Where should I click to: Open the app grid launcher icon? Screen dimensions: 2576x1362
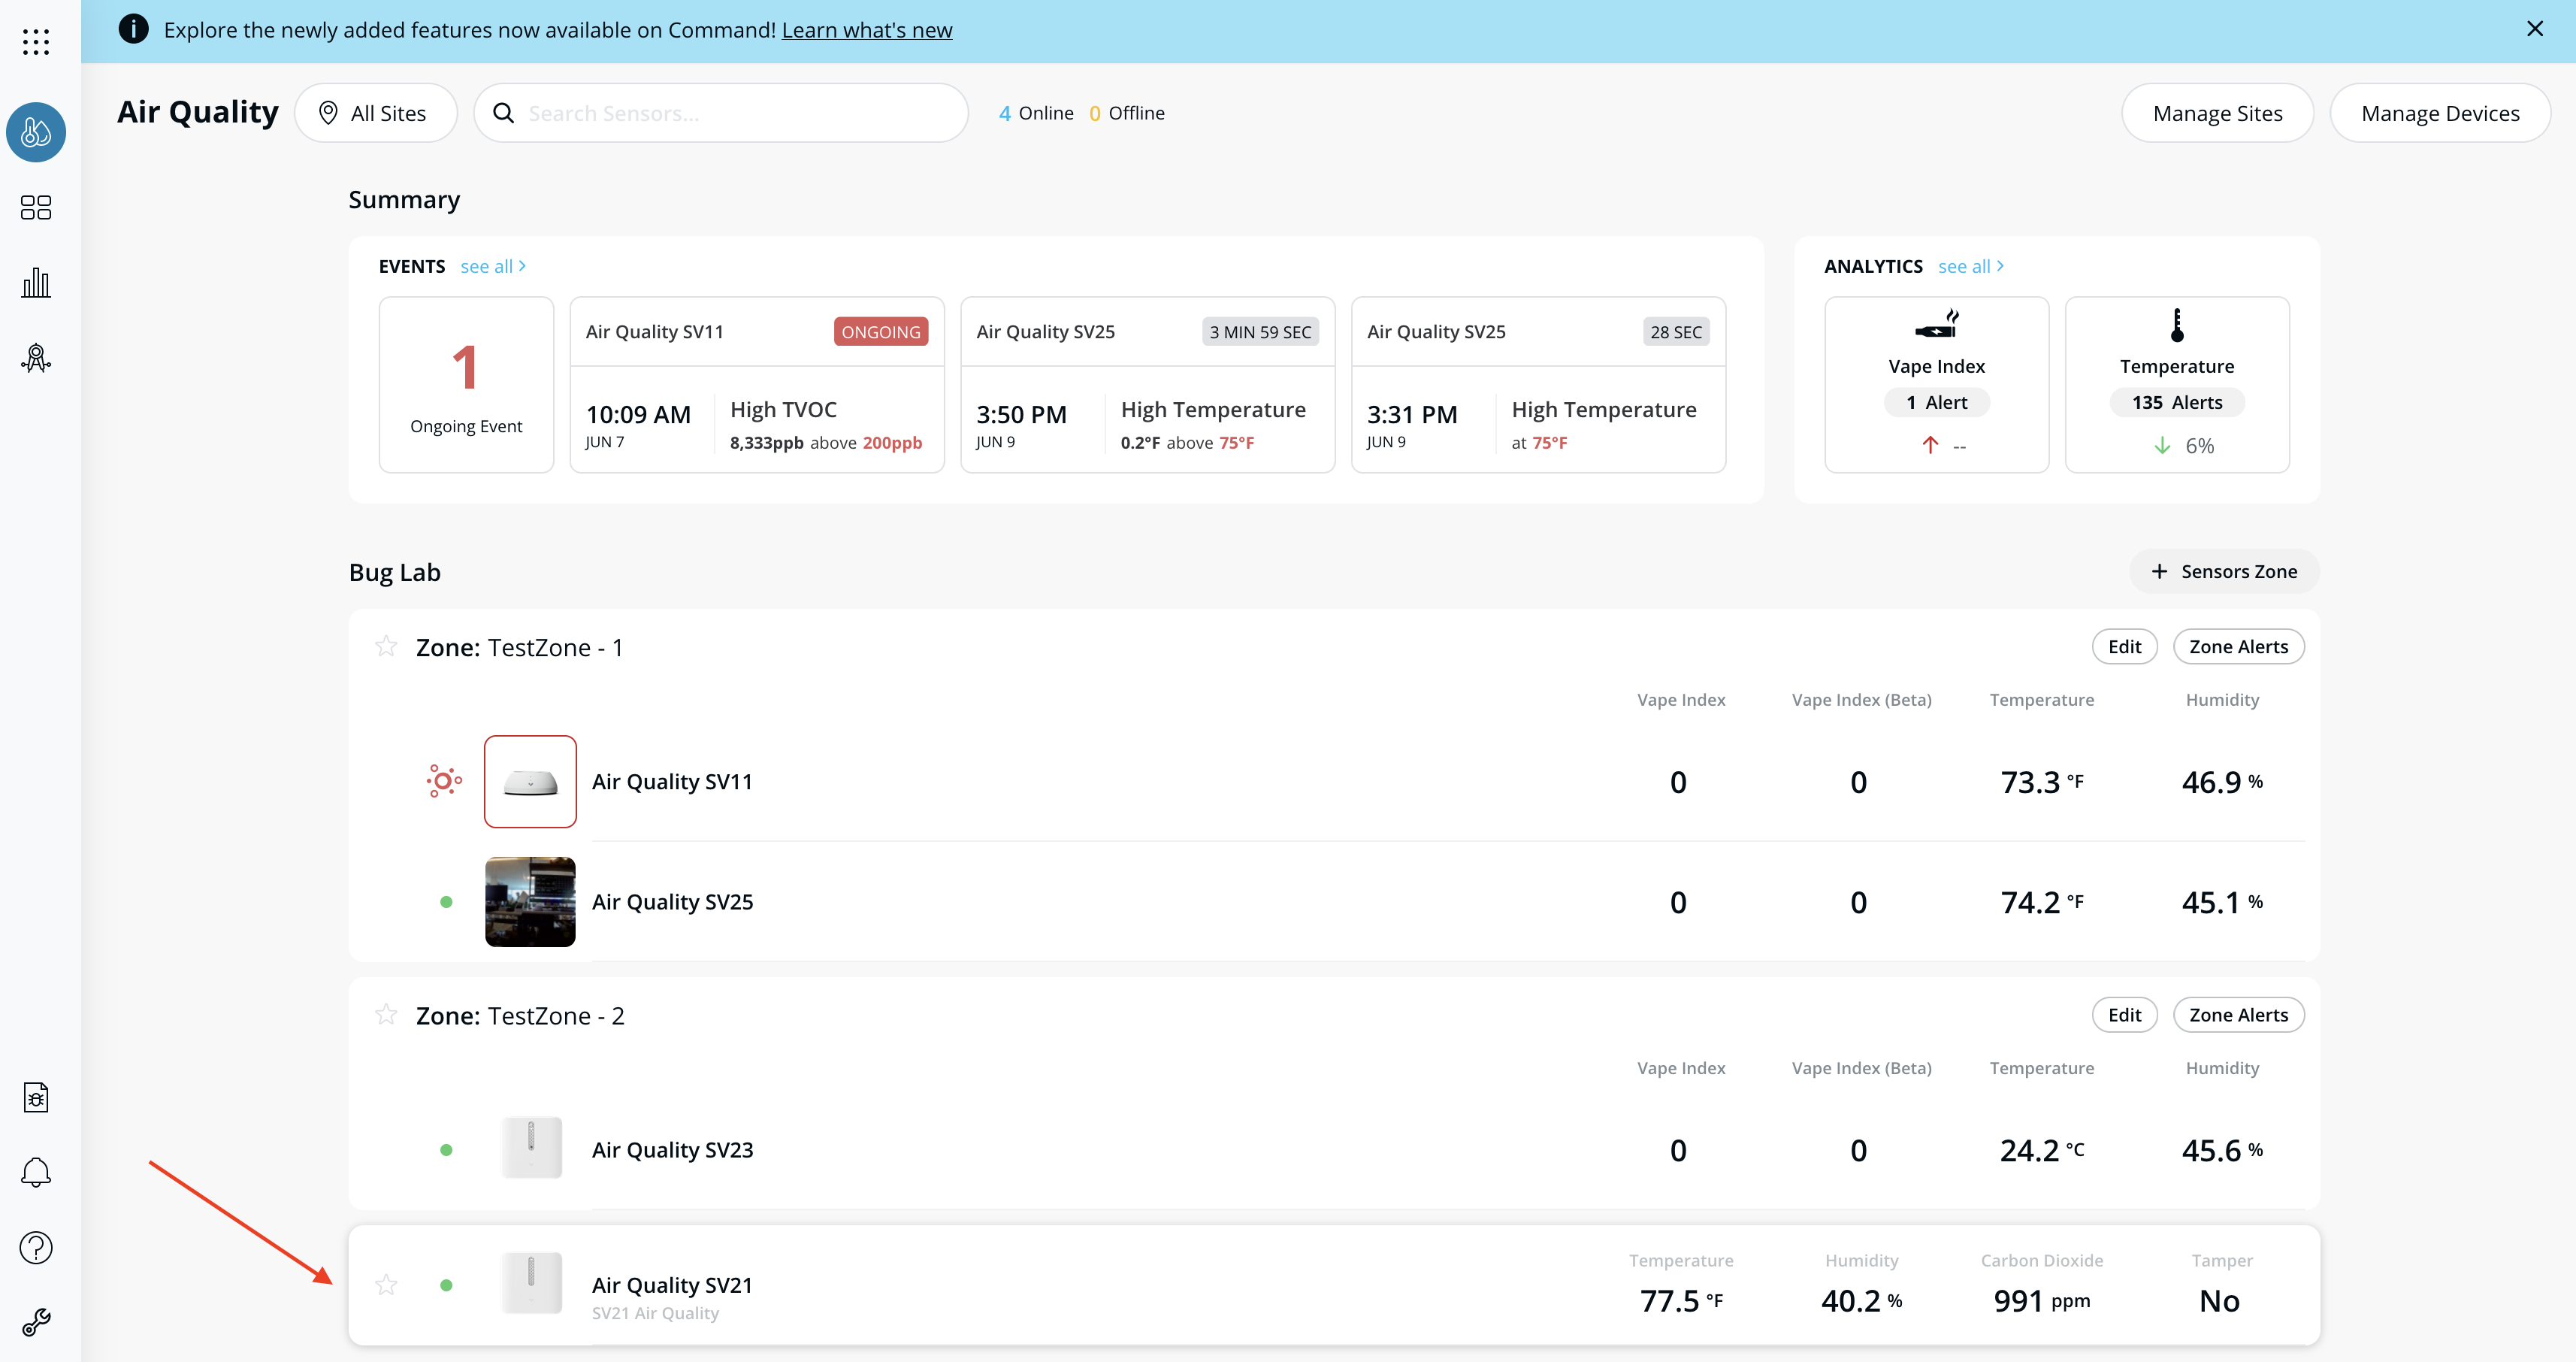[x=36, y=41]
